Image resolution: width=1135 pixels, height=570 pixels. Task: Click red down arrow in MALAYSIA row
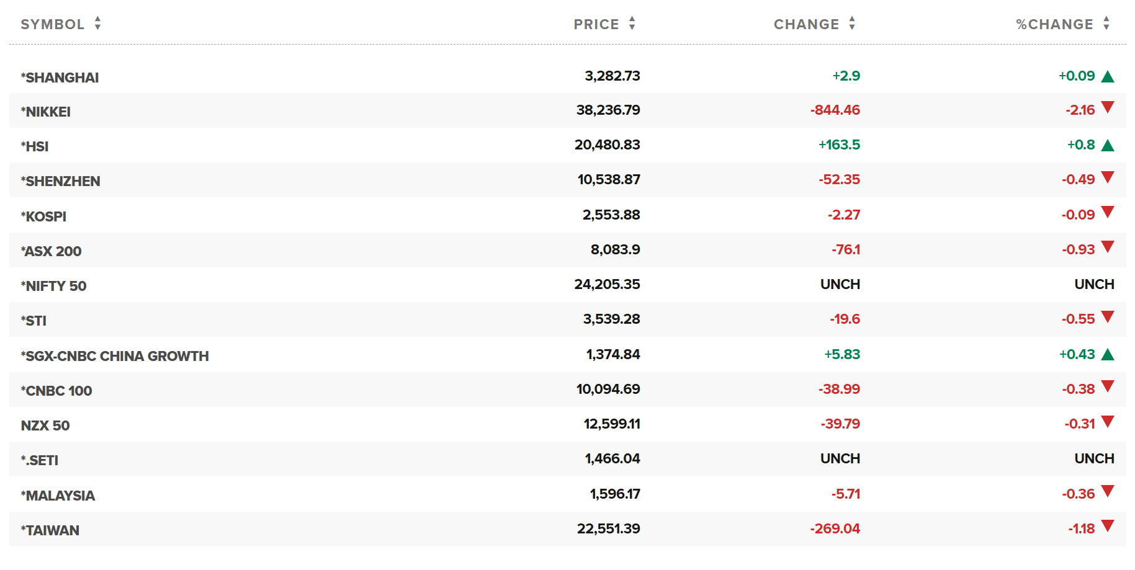pos(1108,492)
